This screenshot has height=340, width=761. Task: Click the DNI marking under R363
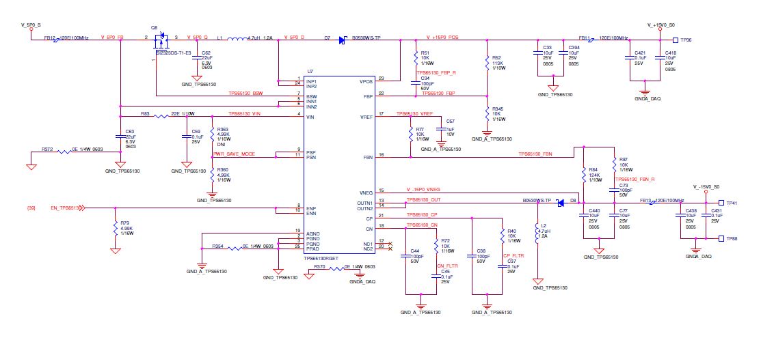[222, 144]
